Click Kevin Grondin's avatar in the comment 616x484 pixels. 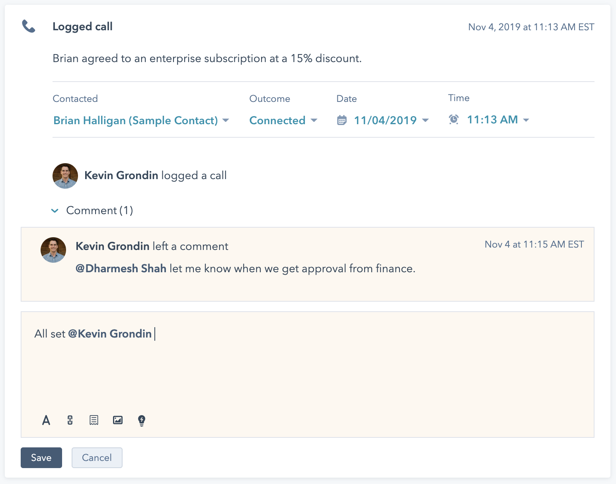[53, 250]
